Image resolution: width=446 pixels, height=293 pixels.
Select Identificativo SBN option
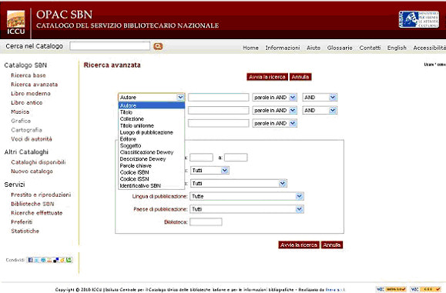pos(151,186)
